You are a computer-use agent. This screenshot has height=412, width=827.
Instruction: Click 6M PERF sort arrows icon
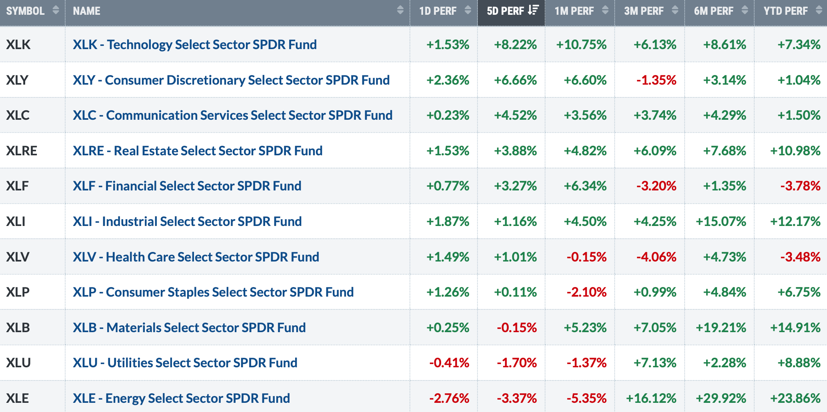pos(745,10)
